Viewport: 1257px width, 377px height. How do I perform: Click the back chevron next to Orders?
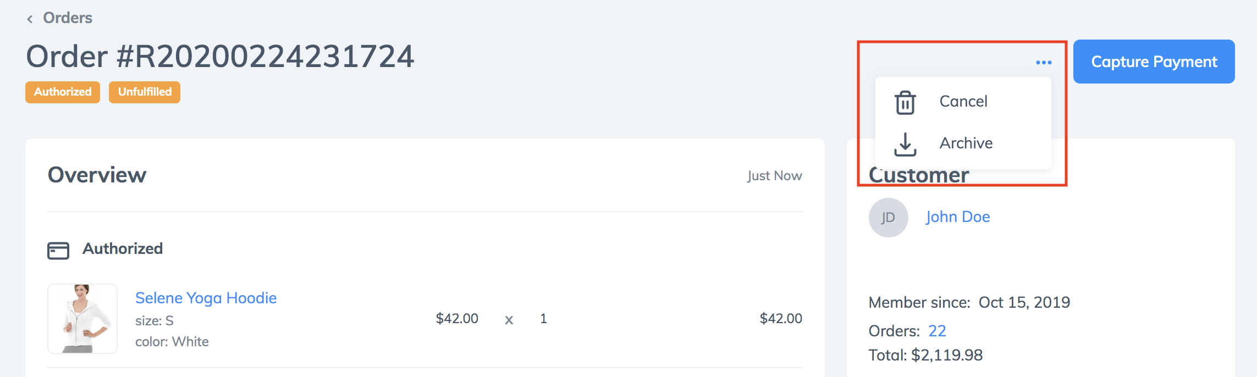(30, 19)
